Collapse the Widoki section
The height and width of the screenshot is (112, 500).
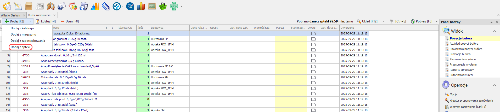[x=495, y=31]
